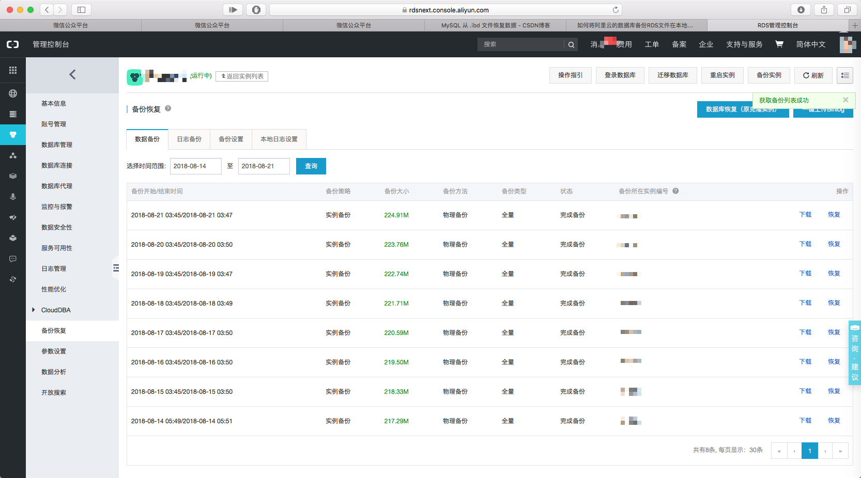This screenshot has height=478, width=861.
Task: Collapse sidebar with the back chevron
Action: pos(72,75)
